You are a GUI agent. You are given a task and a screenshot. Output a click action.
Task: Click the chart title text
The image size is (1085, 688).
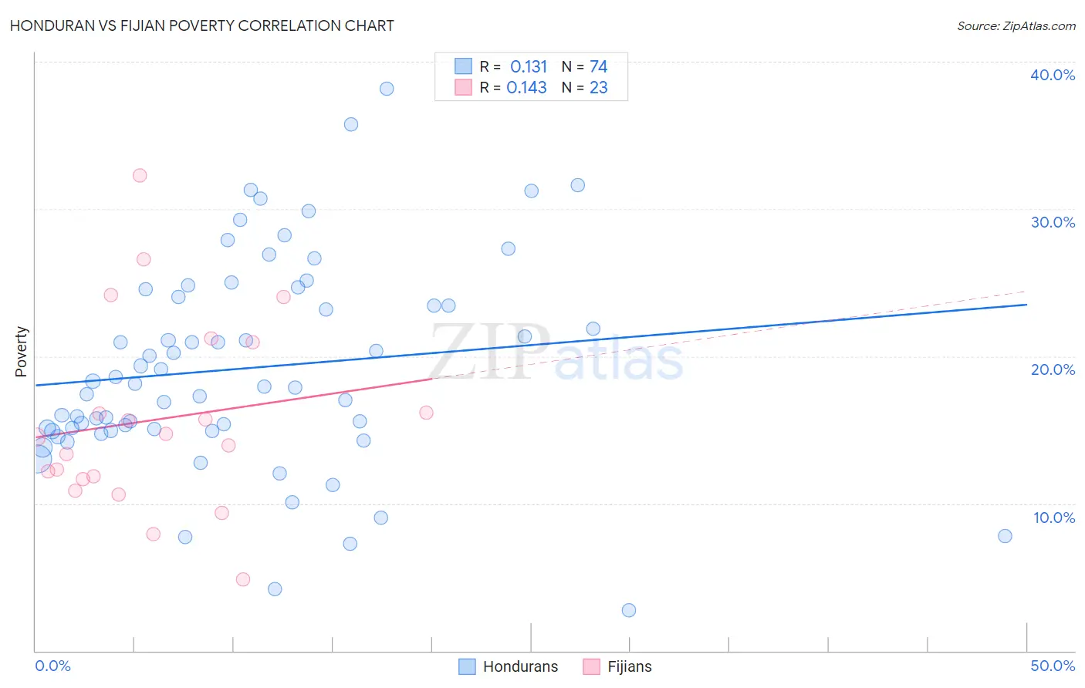202,25
